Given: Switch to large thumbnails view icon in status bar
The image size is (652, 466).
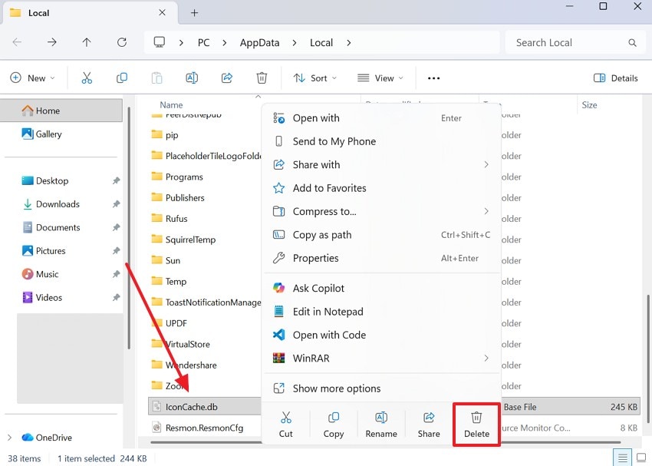Looking at the screenshot, I should [x=641, y=458].
